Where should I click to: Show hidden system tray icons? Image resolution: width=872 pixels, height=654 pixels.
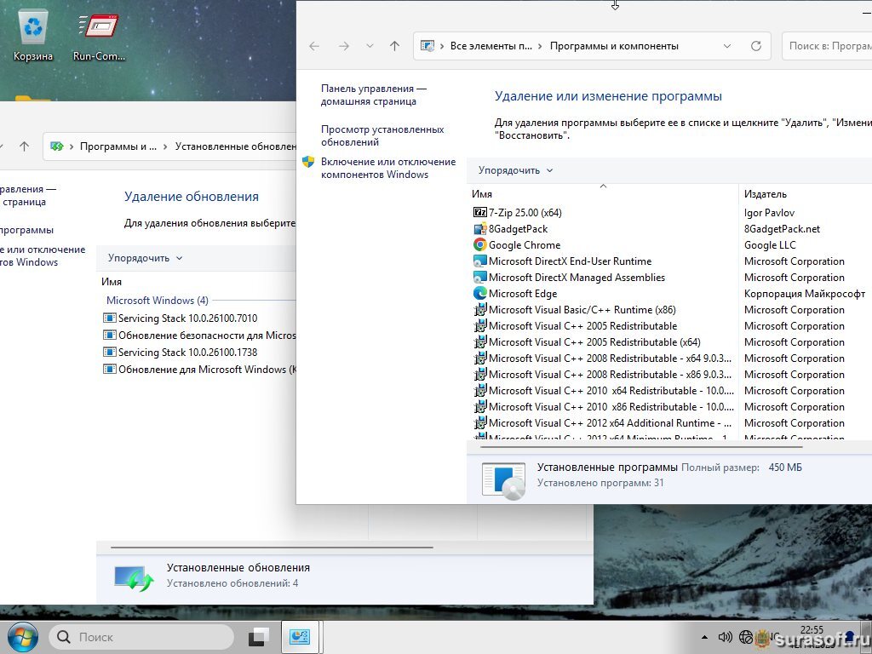pos(705,637)
